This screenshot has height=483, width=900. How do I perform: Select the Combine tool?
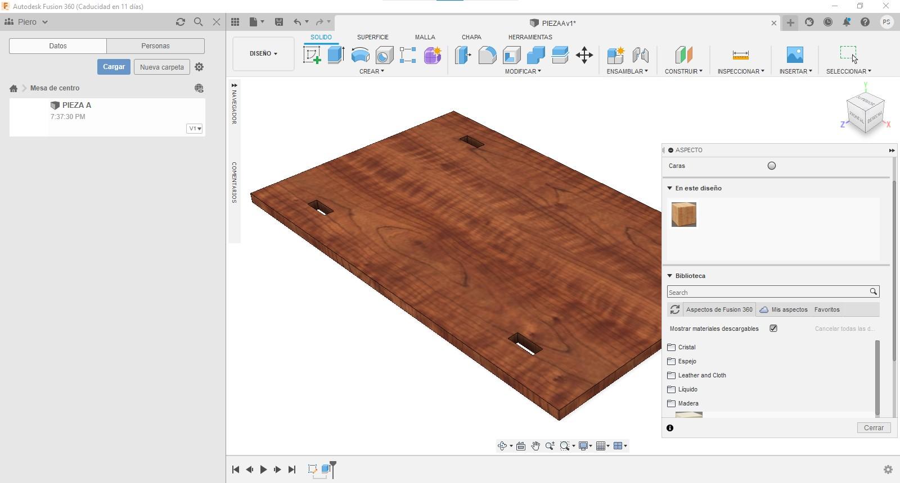click(x=535, y=55)
